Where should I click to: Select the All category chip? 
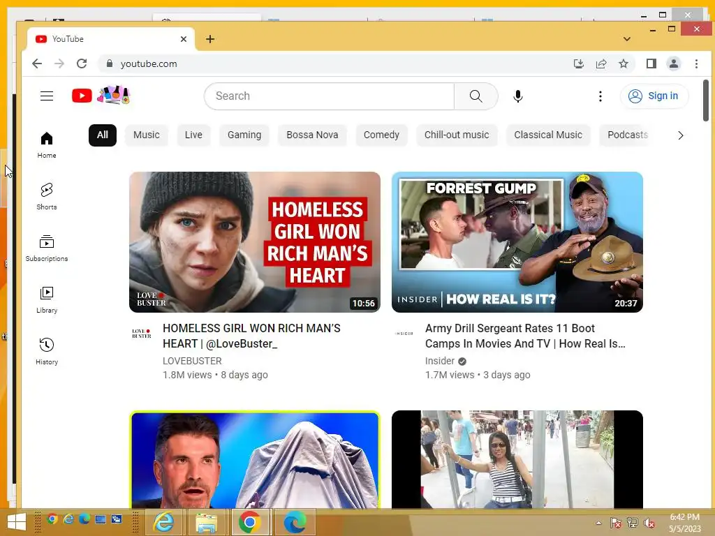pos(103,135)
